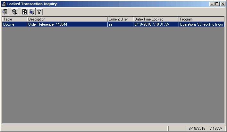Close the Locked Transaction Inquiry window
This screenshot has width=227, height=132.
pos(223,4)
